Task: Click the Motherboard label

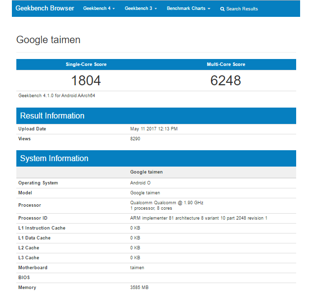Action: tap(33, 268)
